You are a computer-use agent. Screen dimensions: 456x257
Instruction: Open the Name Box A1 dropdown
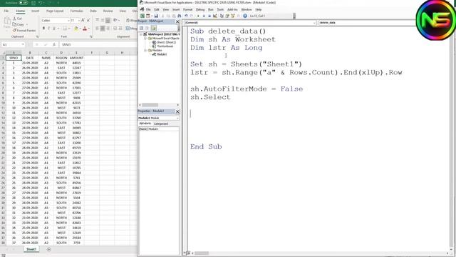pos(22,44)
